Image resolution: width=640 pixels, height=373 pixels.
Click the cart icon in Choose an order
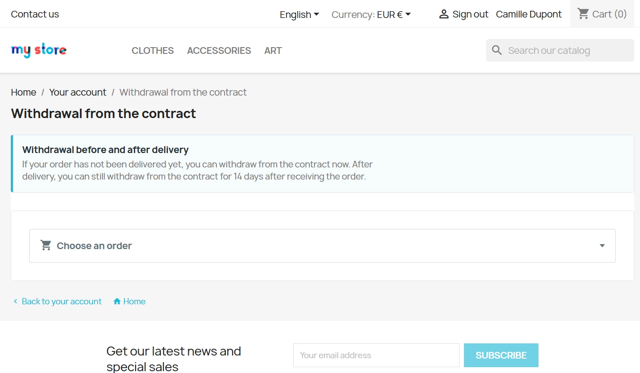[x=46, y=246]
